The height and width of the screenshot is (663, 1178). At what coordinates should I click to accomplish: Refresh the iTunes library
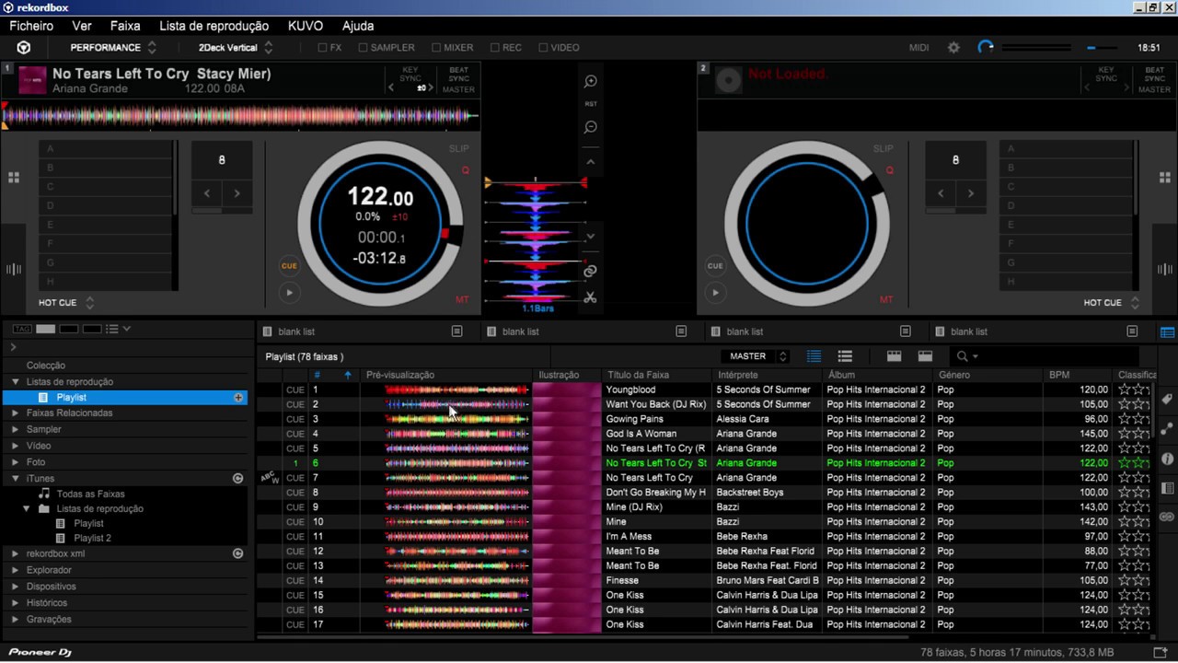coord(237,479)
